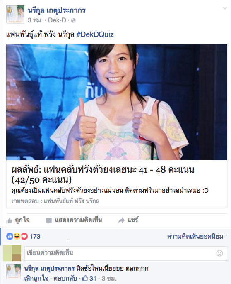The height and width of the screenshot is (284, 231).
Task: Click the blue Like reaction icon
Action: (x=10, y=236)
